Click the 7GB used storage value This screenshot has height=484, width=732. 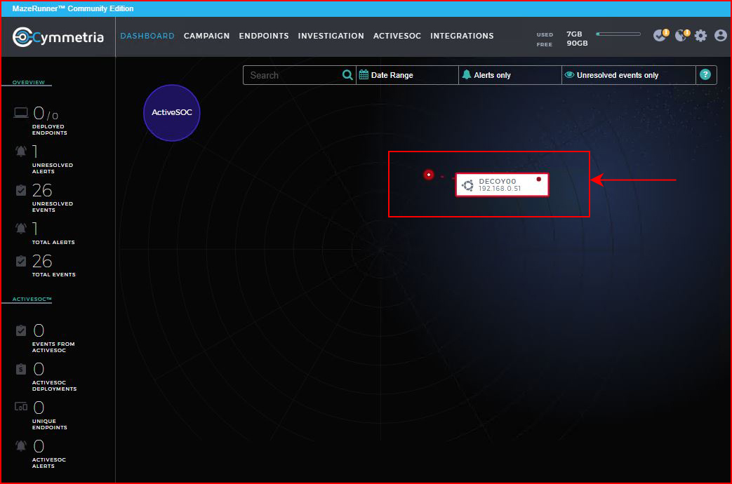pyautogui.click(x=574, y=34)
